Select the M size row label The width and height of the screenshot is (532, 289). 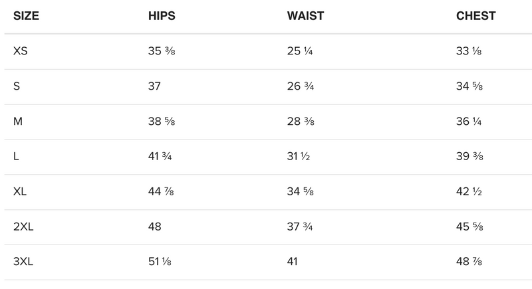pyautogui.click(x=18, y=121)
